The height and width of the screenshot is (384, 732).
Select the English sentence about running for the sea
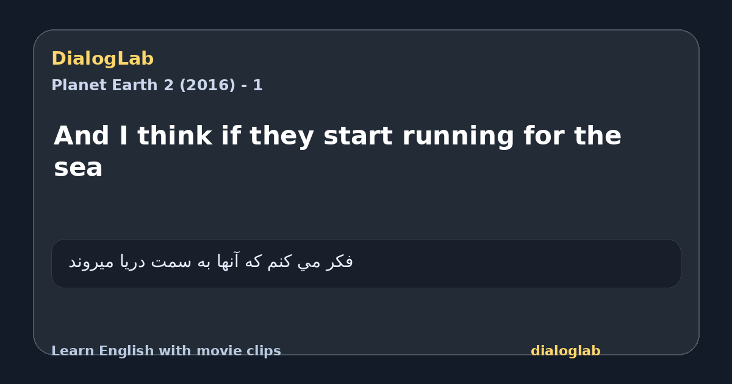(337, 151)
